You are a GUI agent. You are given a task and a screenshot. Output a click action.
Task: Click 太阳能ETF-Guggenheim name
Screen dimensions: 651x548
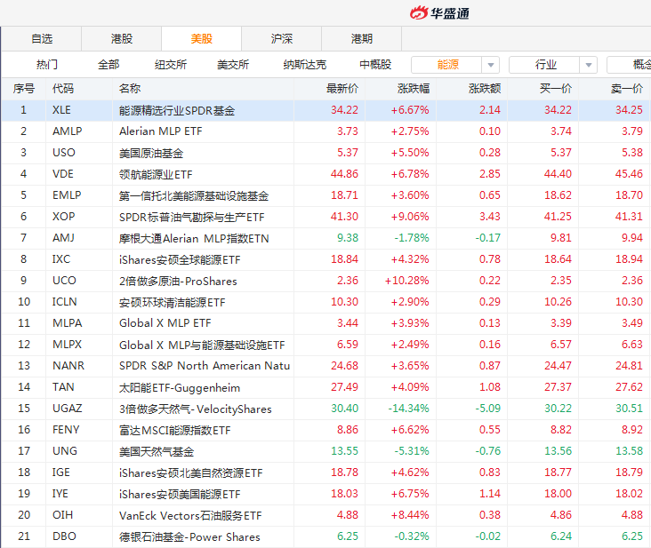(x=180, y=387)
